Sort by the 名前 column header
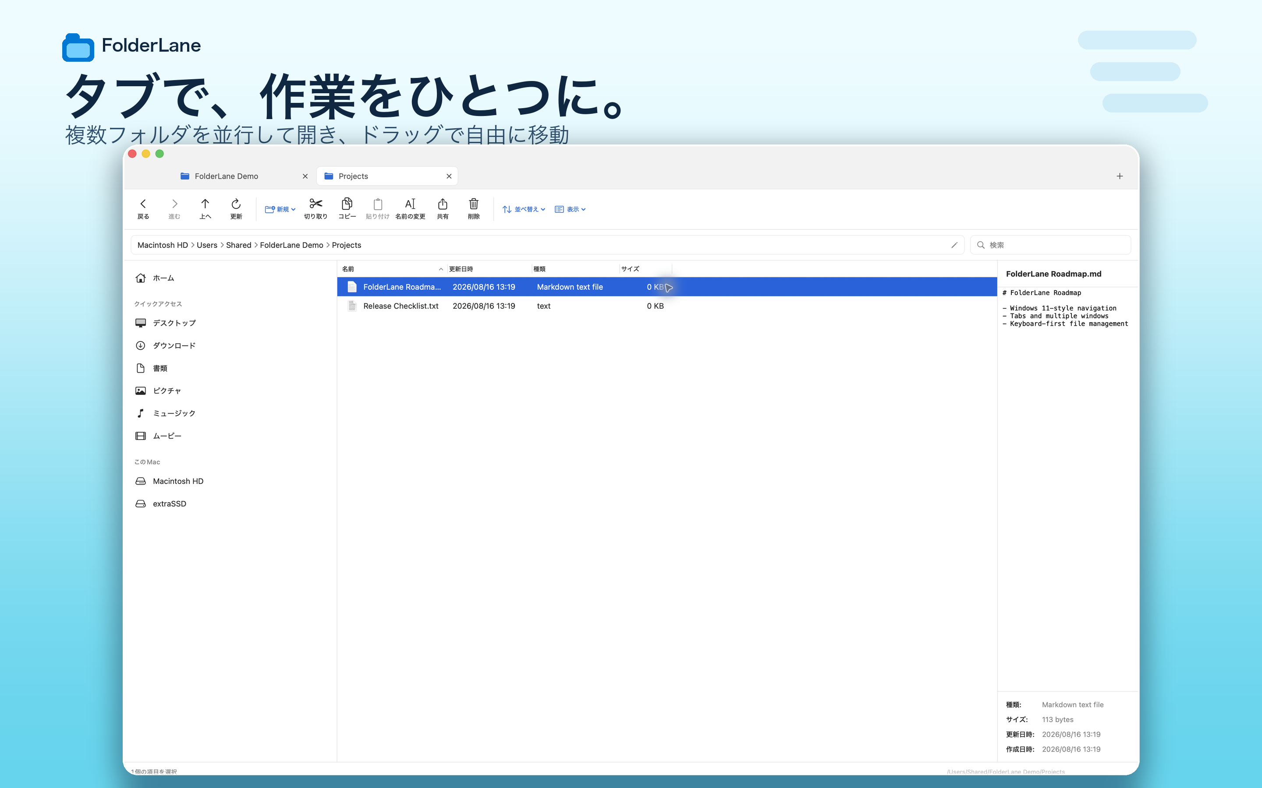The height and width of the screenshot is (788, 1262). tap(393, 269)
